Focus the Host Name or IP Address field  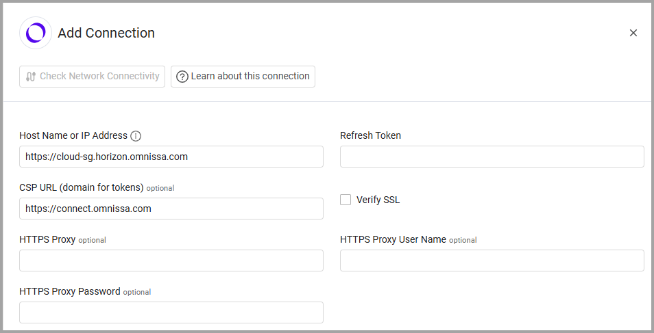pos(171,157)
